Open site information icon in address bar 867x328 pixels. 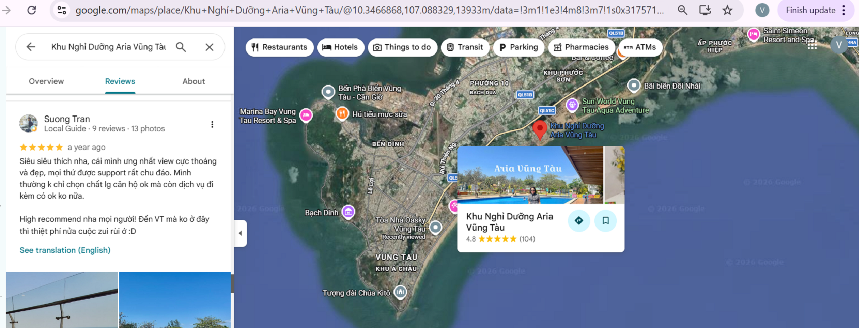pos(62,10)
